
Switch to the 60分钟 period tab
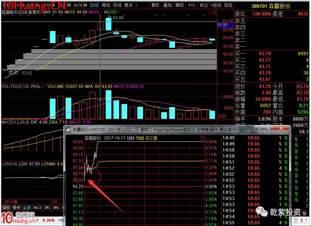pos(80,5)
